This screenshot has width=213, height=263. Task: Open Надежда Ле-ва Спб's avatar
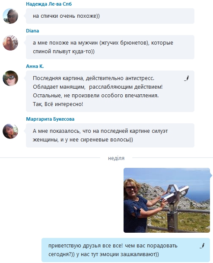coord(10,16)
